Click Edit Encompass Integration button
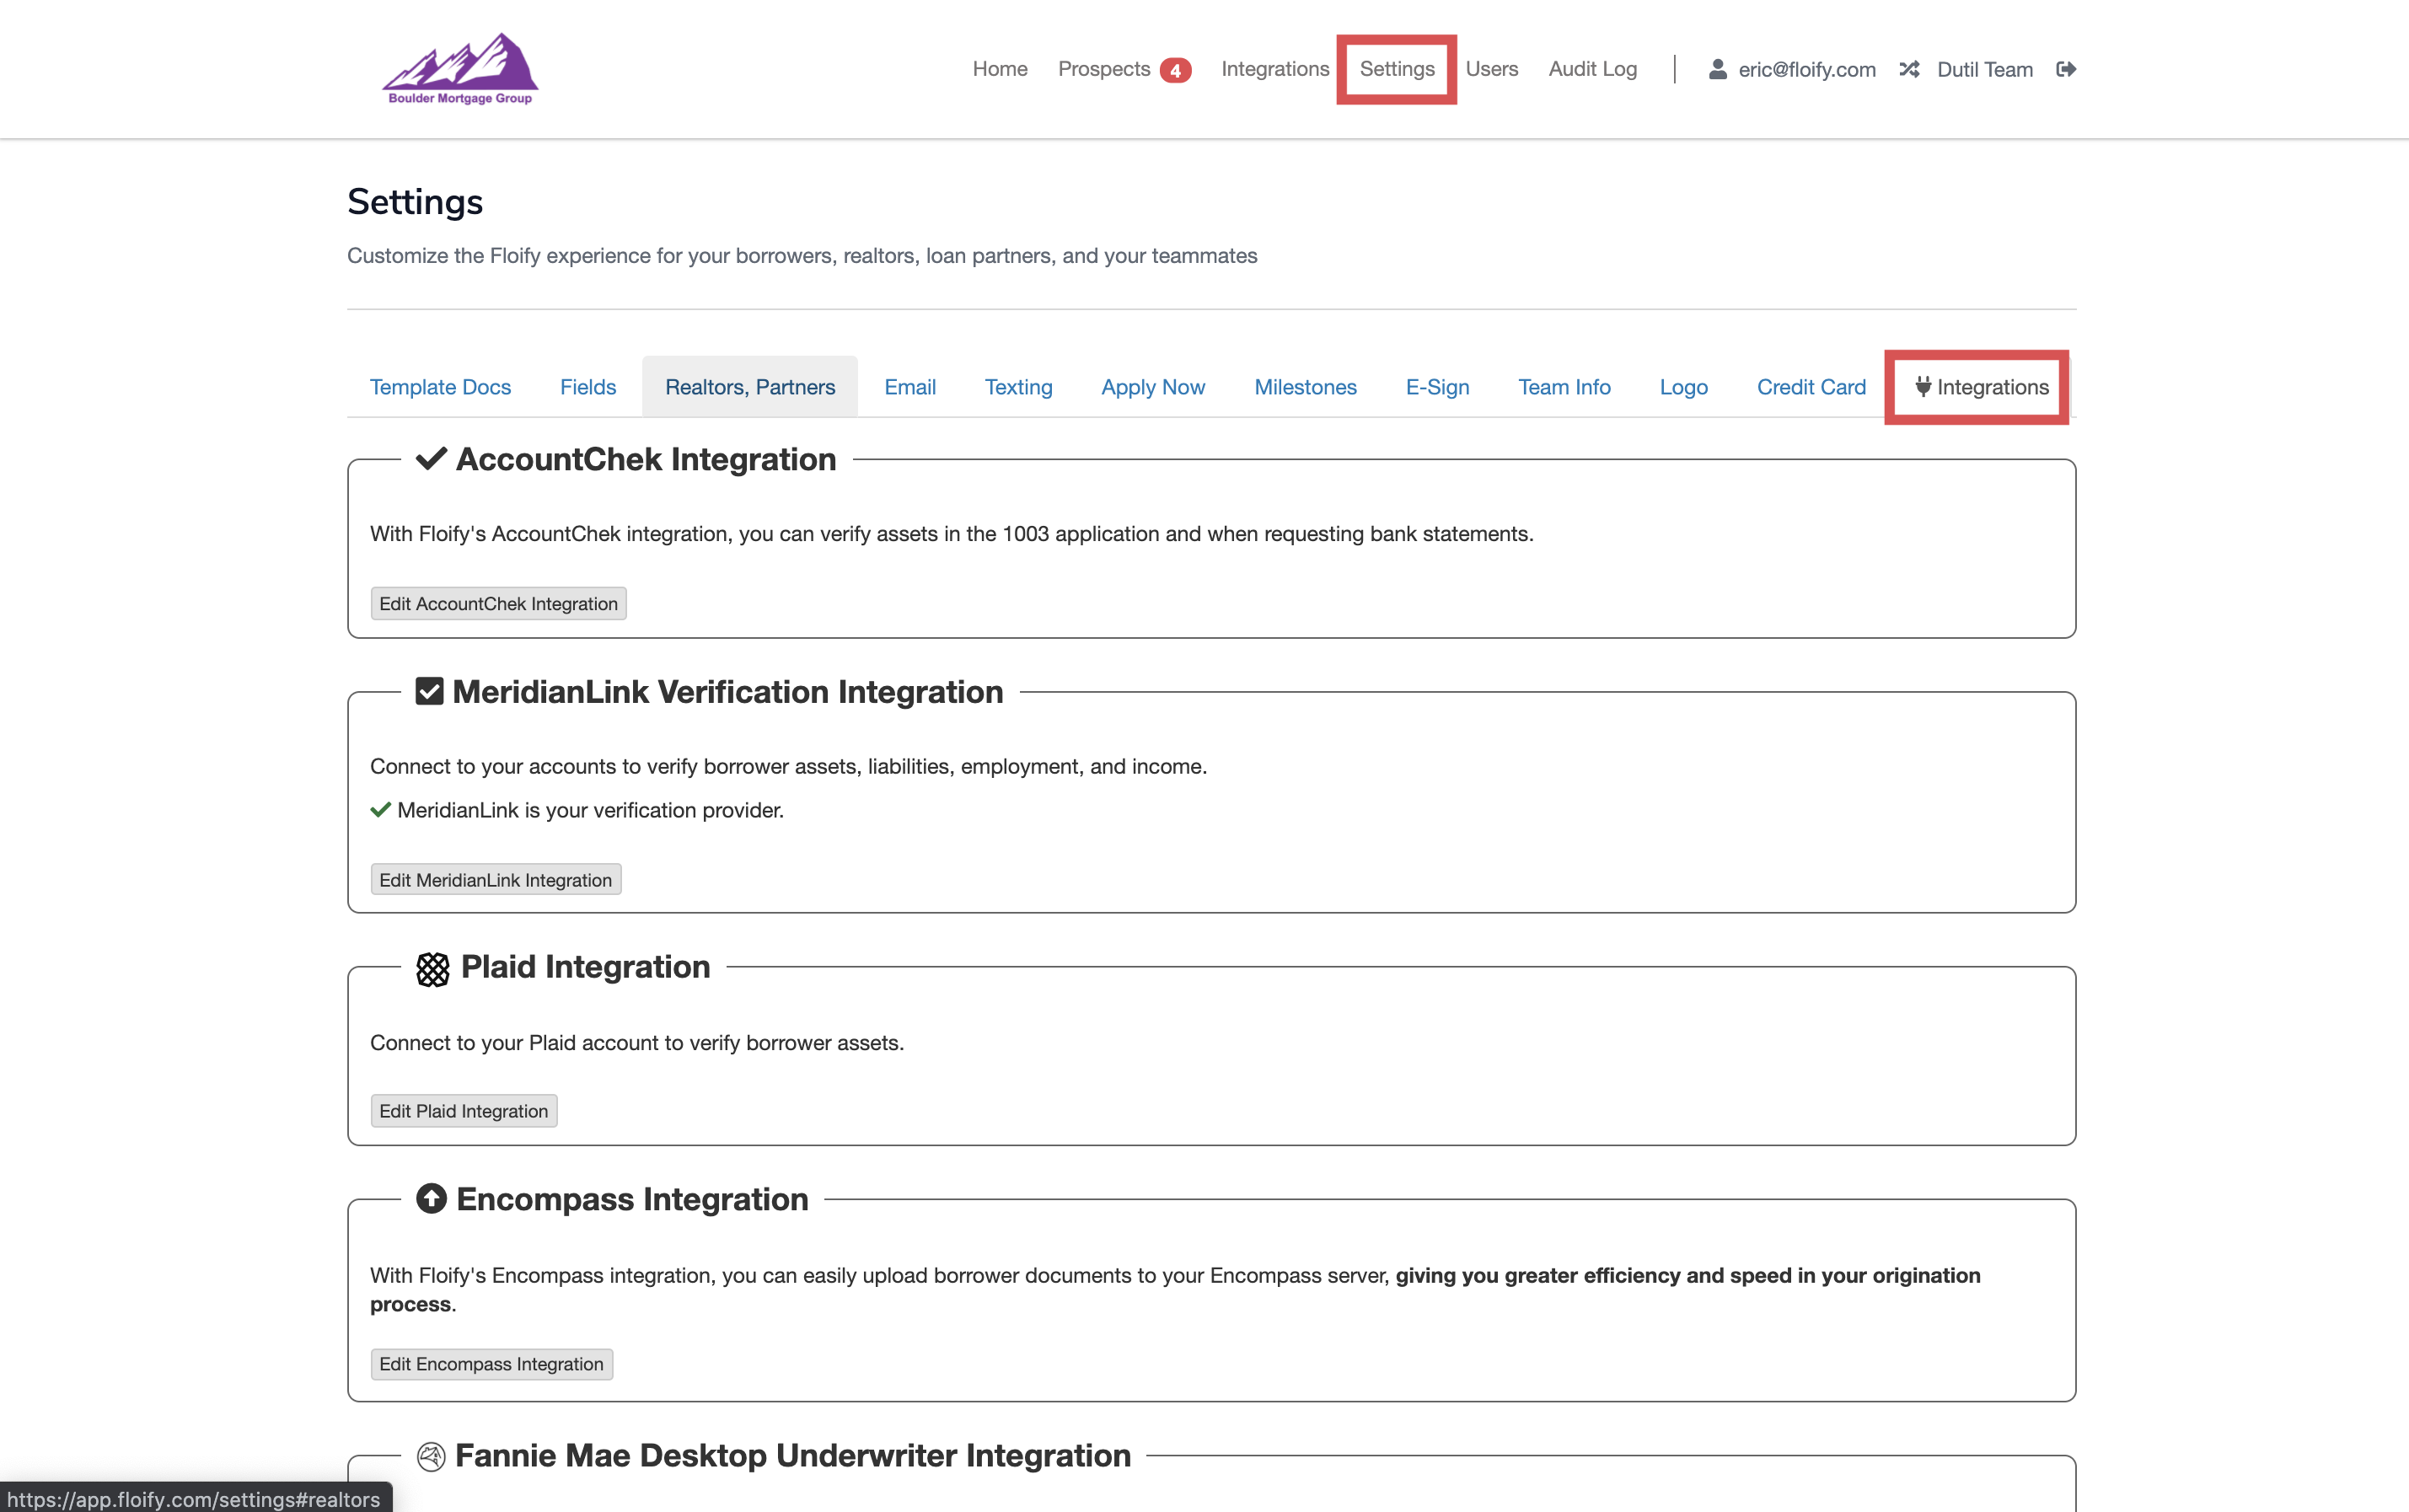 pos(491,1364)
